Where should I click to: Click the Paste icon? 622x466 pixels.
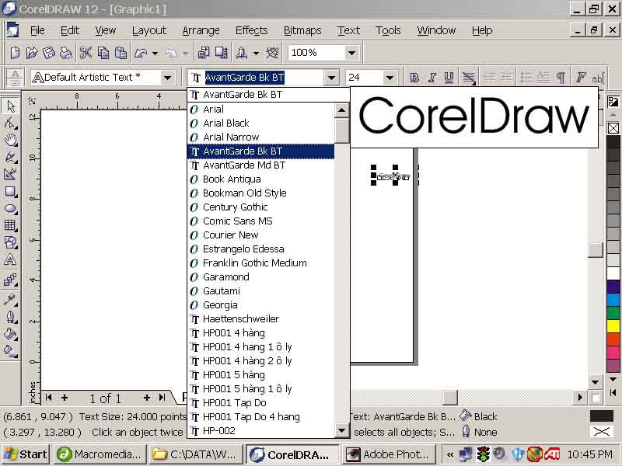pos(121,53)
